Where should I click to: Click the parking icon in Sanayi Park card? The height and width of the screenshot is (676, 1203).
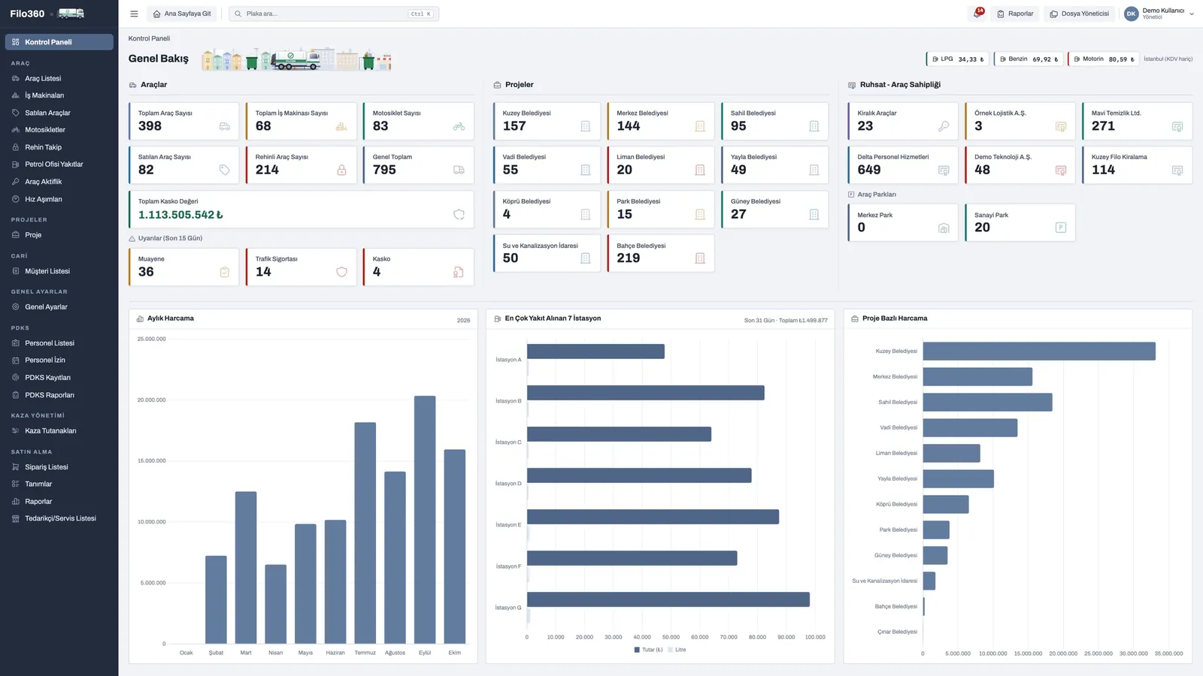1061,228
